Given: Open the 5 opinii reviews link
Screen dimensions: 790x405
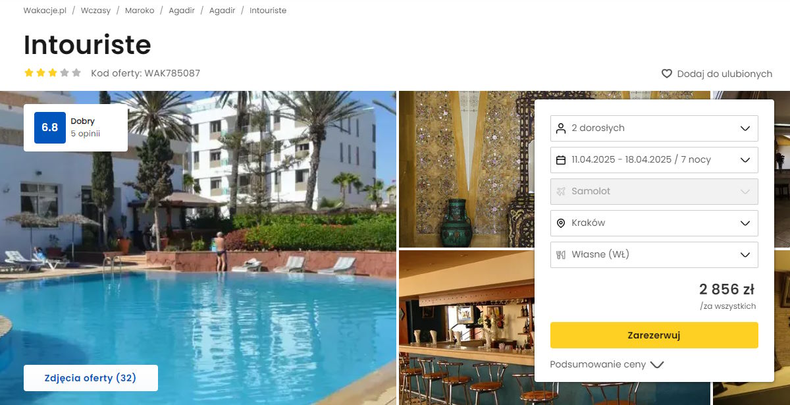Looking at the screenshot, I should 86,134.
